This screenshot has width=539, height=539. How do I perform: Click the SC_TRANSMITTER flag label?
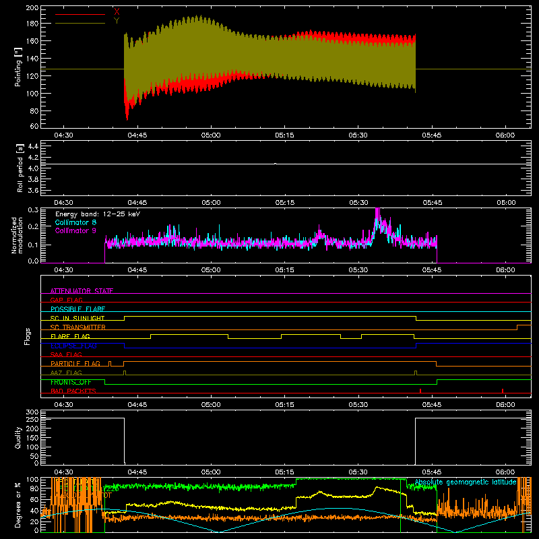tap(78, 327)
